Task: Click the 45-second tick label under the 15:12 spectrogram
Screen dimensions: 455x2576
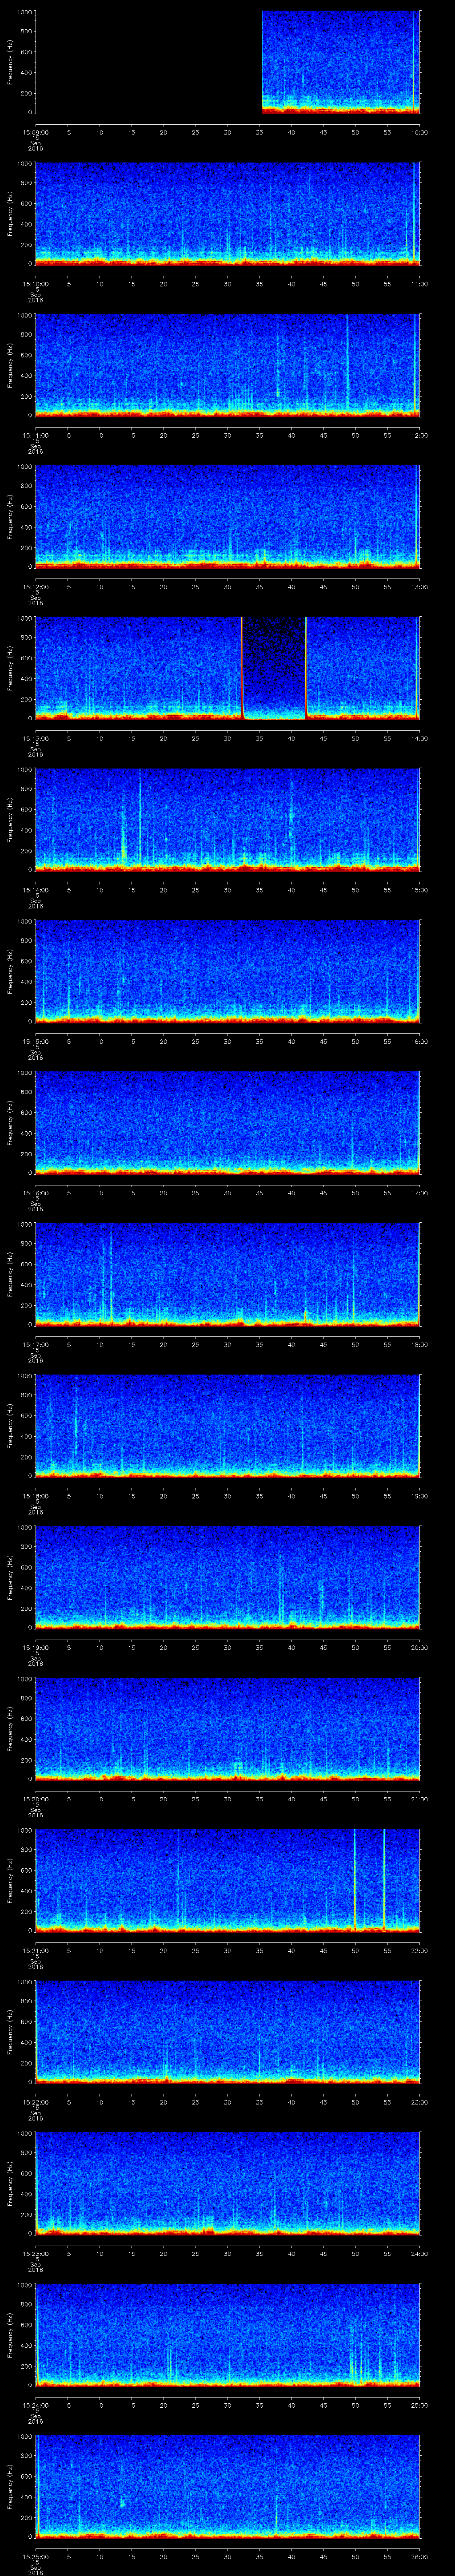Action: tap(323, 587)
